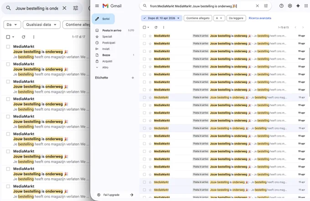This screenshot has height=201, width=310.
Task: Compose a new email with Scrivi
Action: pyautogui.click(x=103, y=19)
